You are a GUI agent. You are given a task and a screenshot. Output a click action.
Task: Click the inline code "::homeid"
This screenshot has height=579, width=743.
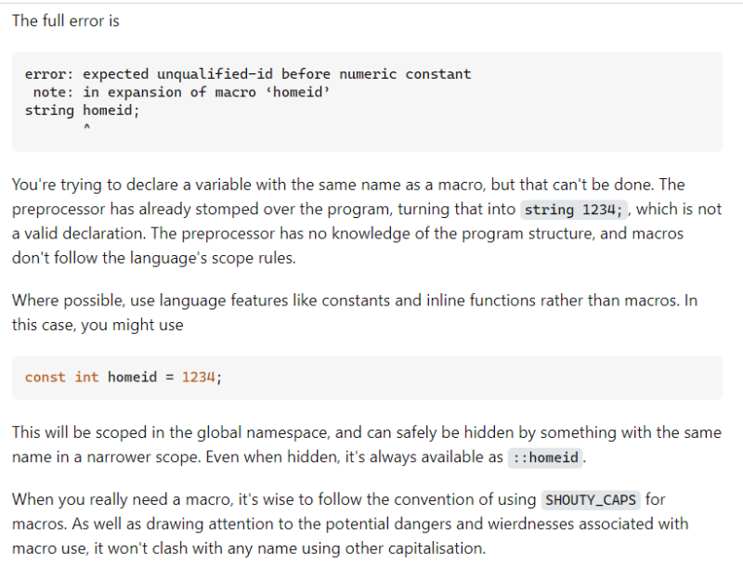pos(544,457)
